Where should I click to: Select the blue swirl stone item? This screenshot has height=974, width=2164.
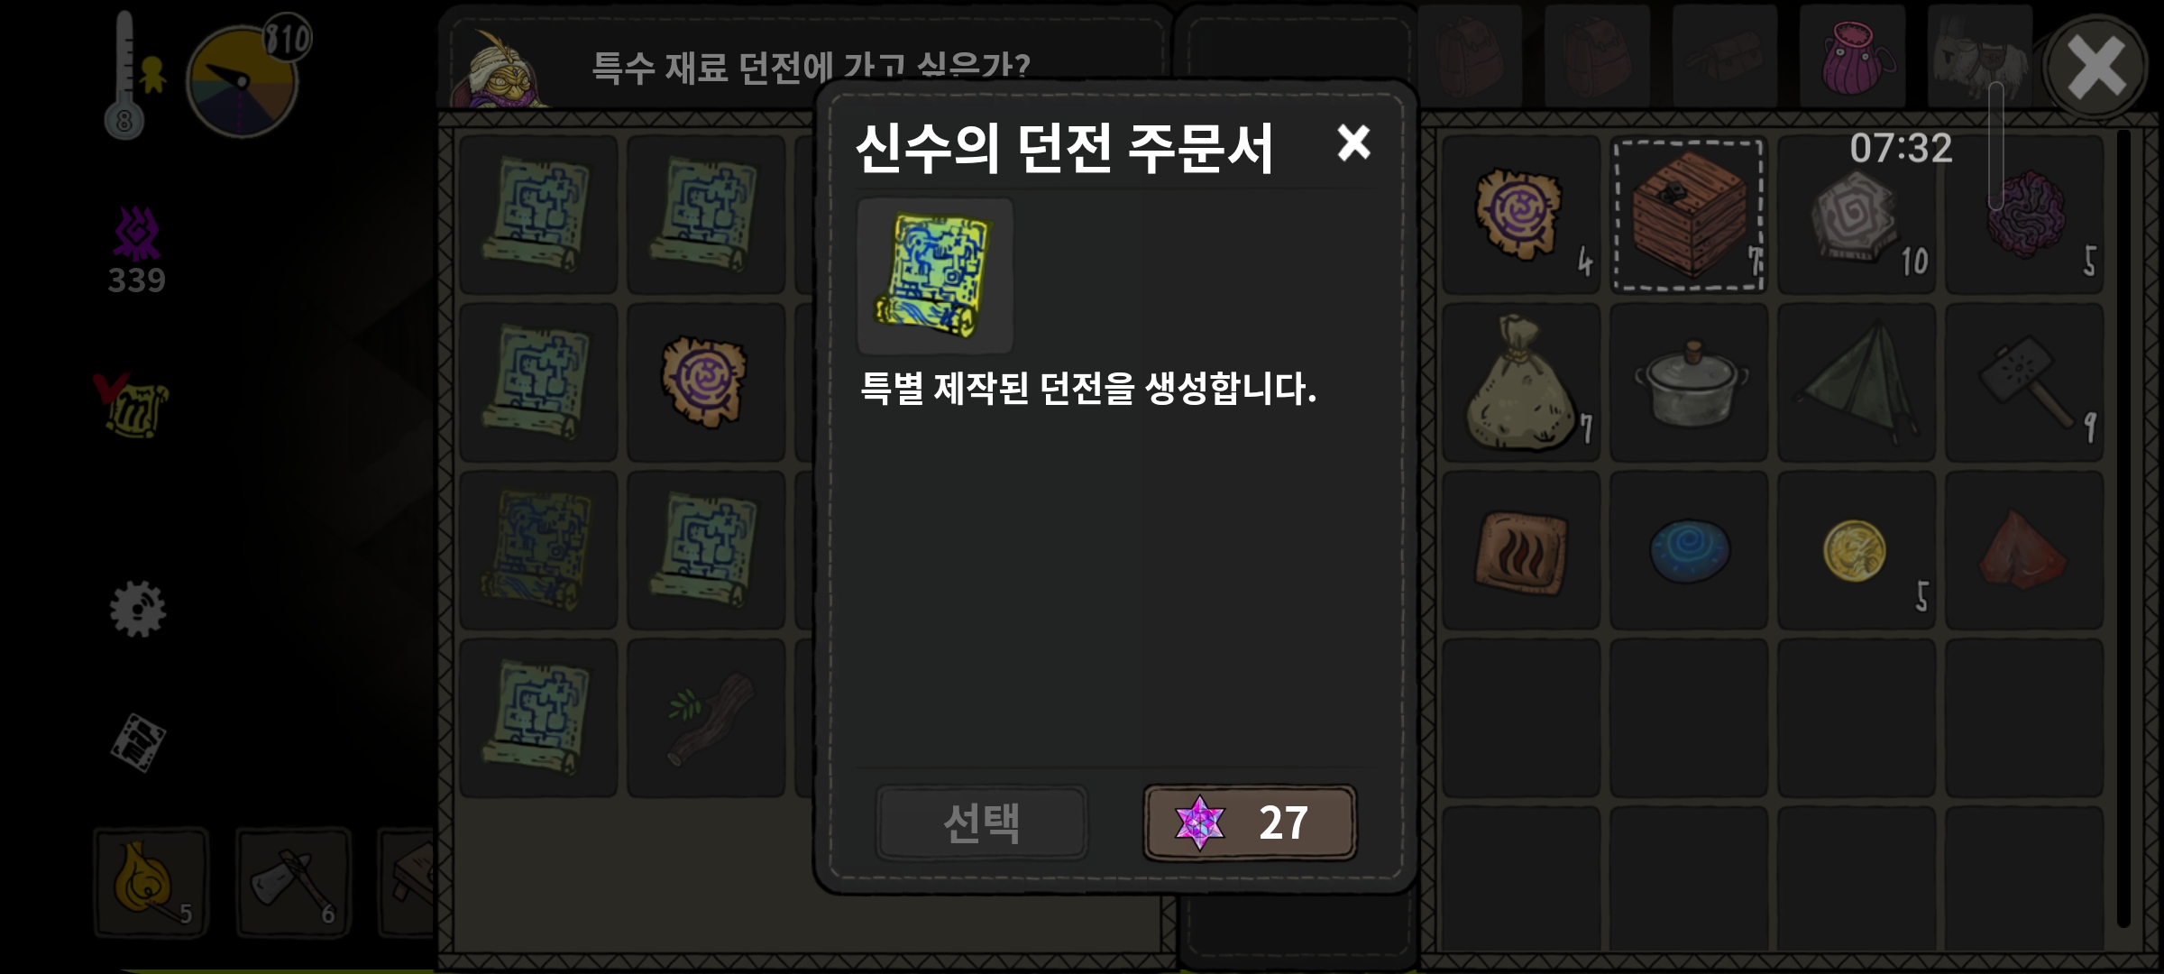point(1689,550)
